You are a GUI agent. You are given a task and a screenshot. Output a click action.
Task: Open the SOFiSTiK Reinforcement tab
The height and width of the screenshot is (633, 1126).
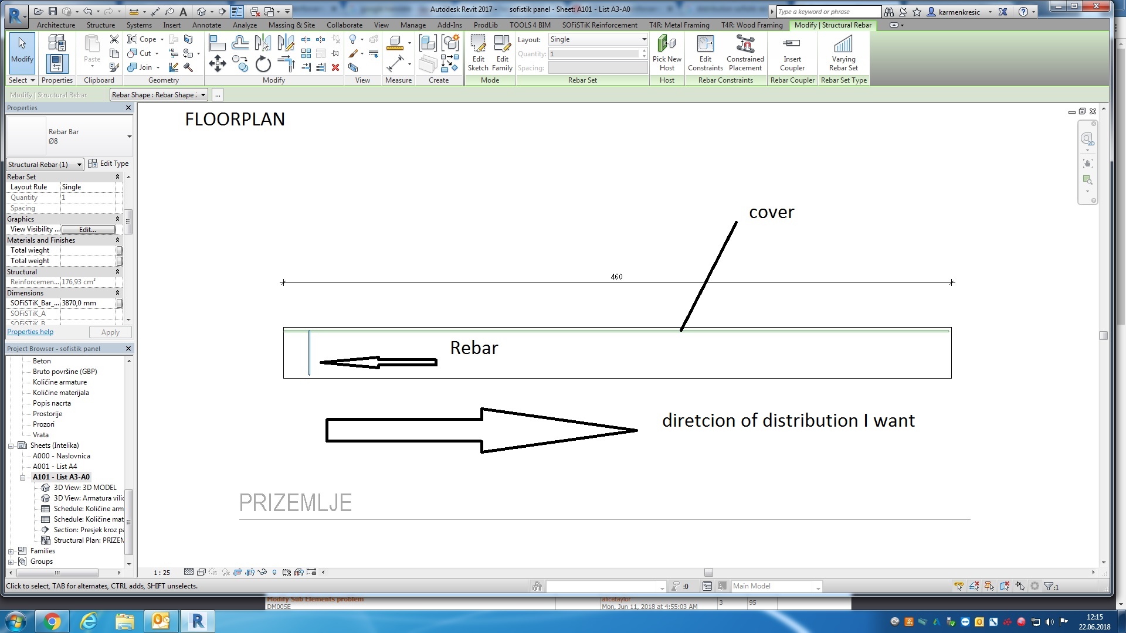599,25
